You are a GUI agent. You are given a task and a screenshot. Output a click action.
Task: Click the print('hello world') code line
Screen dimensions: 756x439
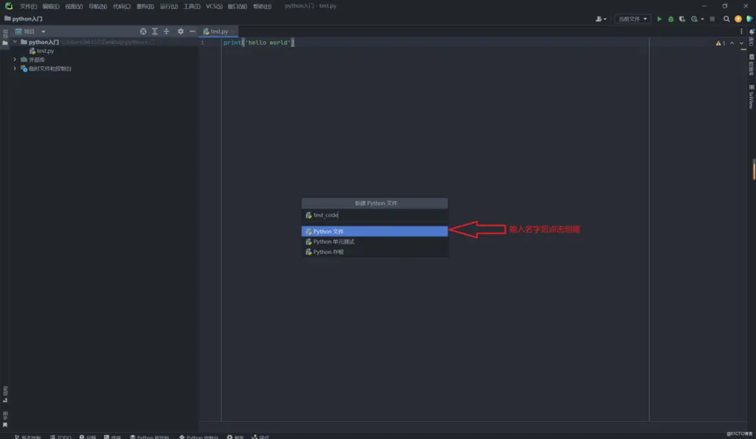(x=258, y=43)
